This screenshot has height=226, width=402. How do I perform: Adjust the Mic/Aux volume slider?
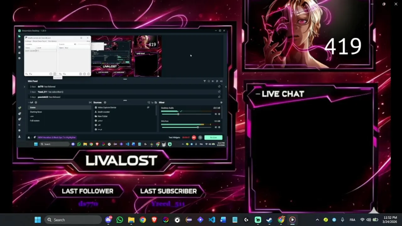coord(187,127)
